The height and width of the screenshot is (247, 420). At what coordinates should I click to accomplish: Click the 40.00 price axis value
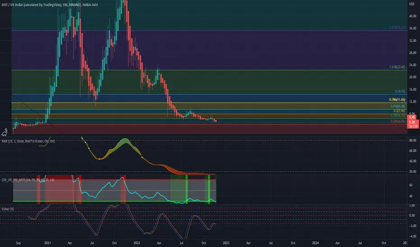pos(412,16)
